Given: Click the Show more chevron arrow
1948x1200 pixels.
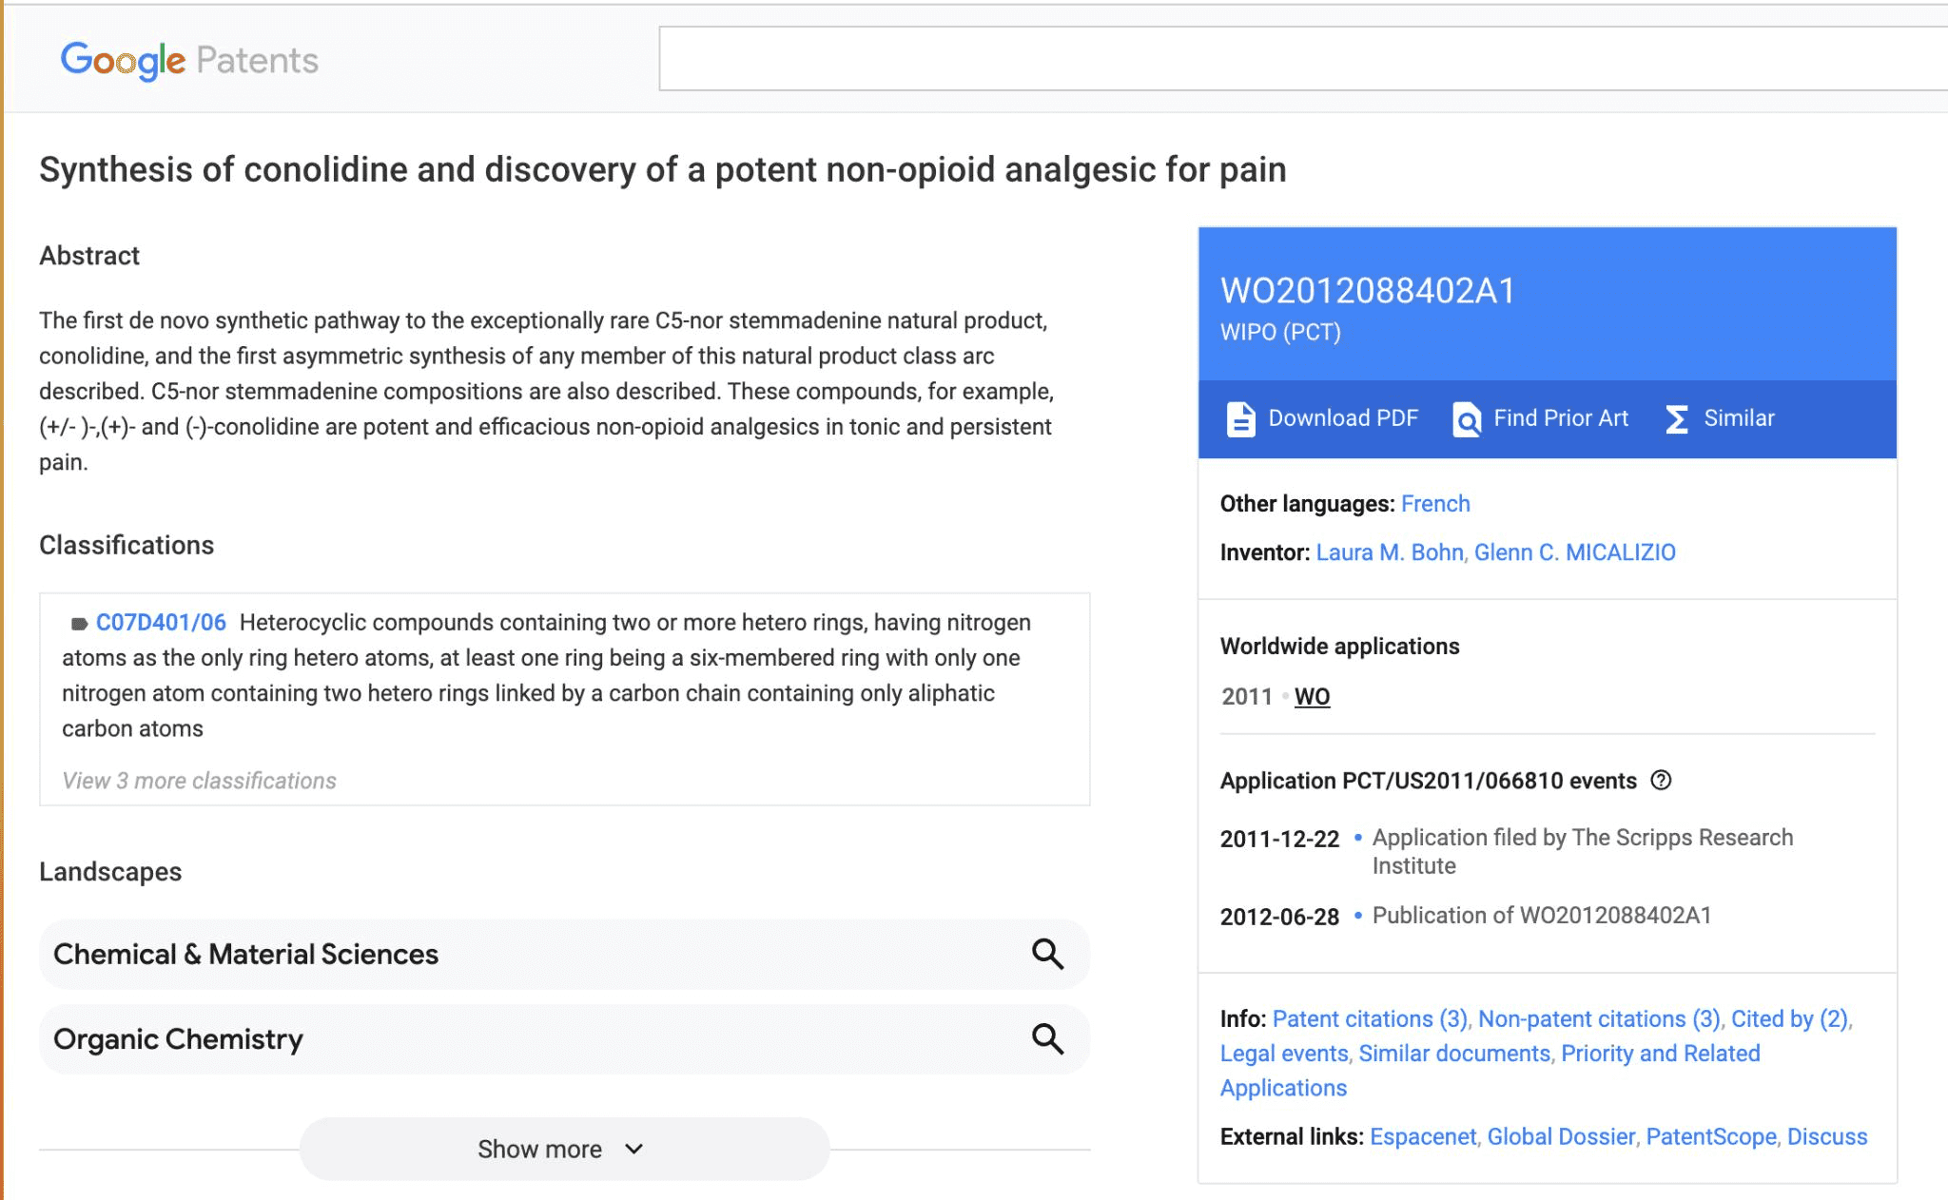Looking at the screenshot, I should [x=634, y=1149].
